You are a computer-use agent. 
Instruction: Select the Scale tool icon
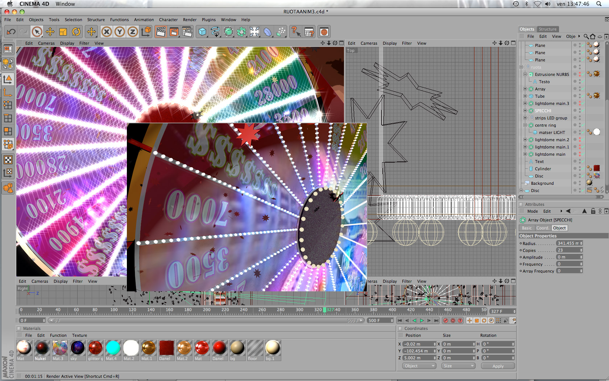[63, 32]
